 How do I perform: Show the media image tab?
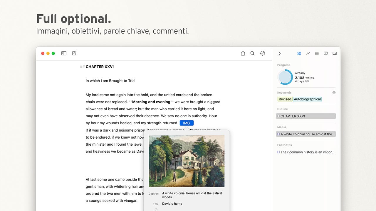pos(335,53)
